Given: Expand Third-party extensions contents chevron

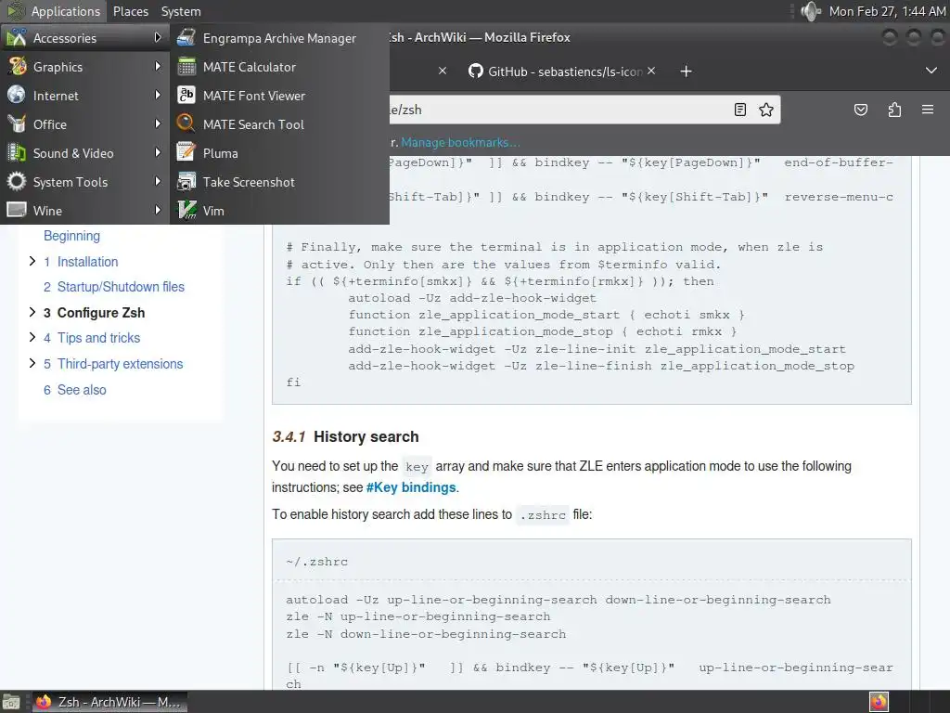Looking at the screenshot, I should (32, 363).
